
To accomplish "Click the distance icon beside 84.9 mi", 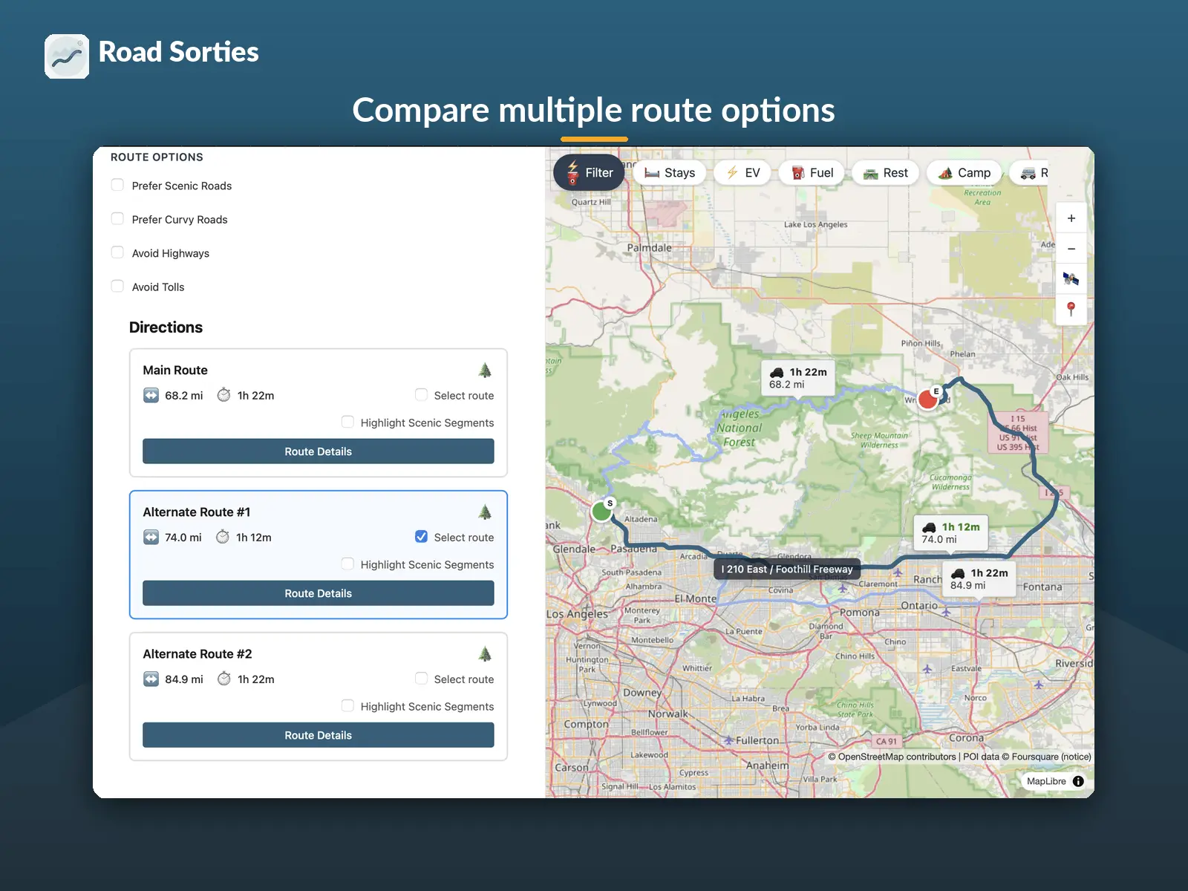I will 151,679.
